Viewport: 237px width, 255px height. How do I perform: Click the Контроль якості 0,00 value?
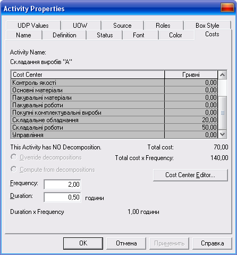(x=191, y=83)
